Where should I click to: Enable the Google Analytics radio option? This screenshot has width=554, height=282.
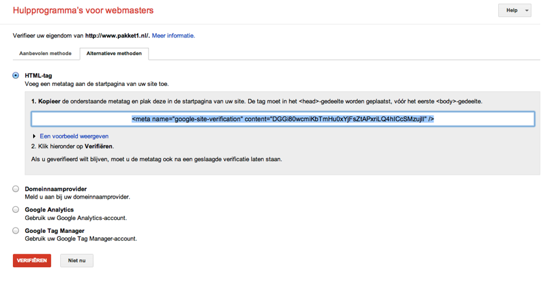point(16,210)
